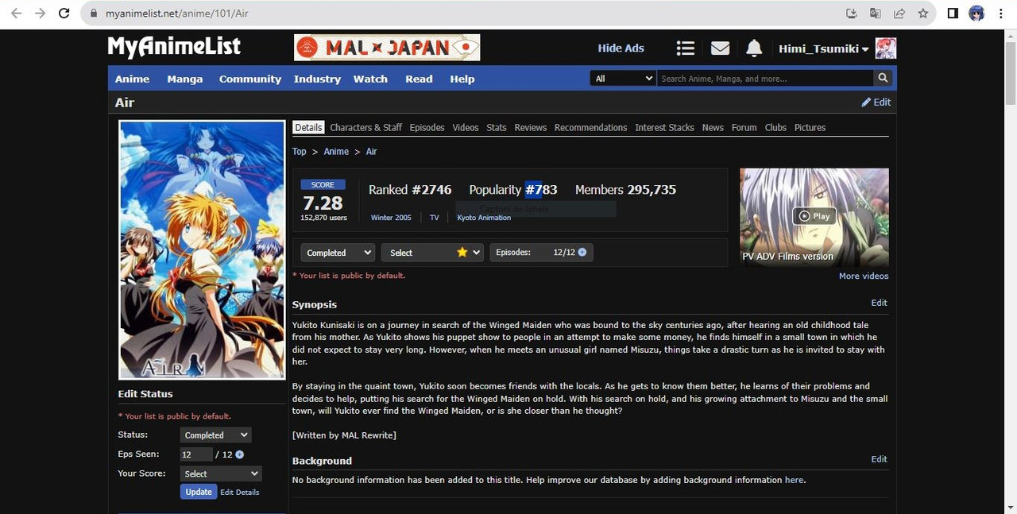Open the Help navigation menu

pyautogui.click(x=462, y=79)
